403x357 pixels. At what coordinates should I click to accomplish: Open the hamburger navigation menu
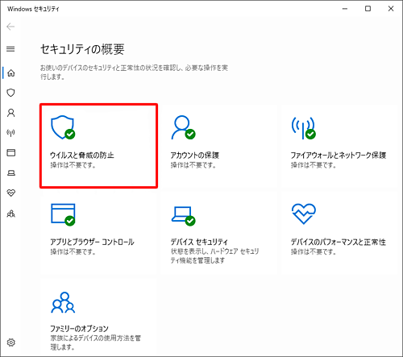click(10, 49)
